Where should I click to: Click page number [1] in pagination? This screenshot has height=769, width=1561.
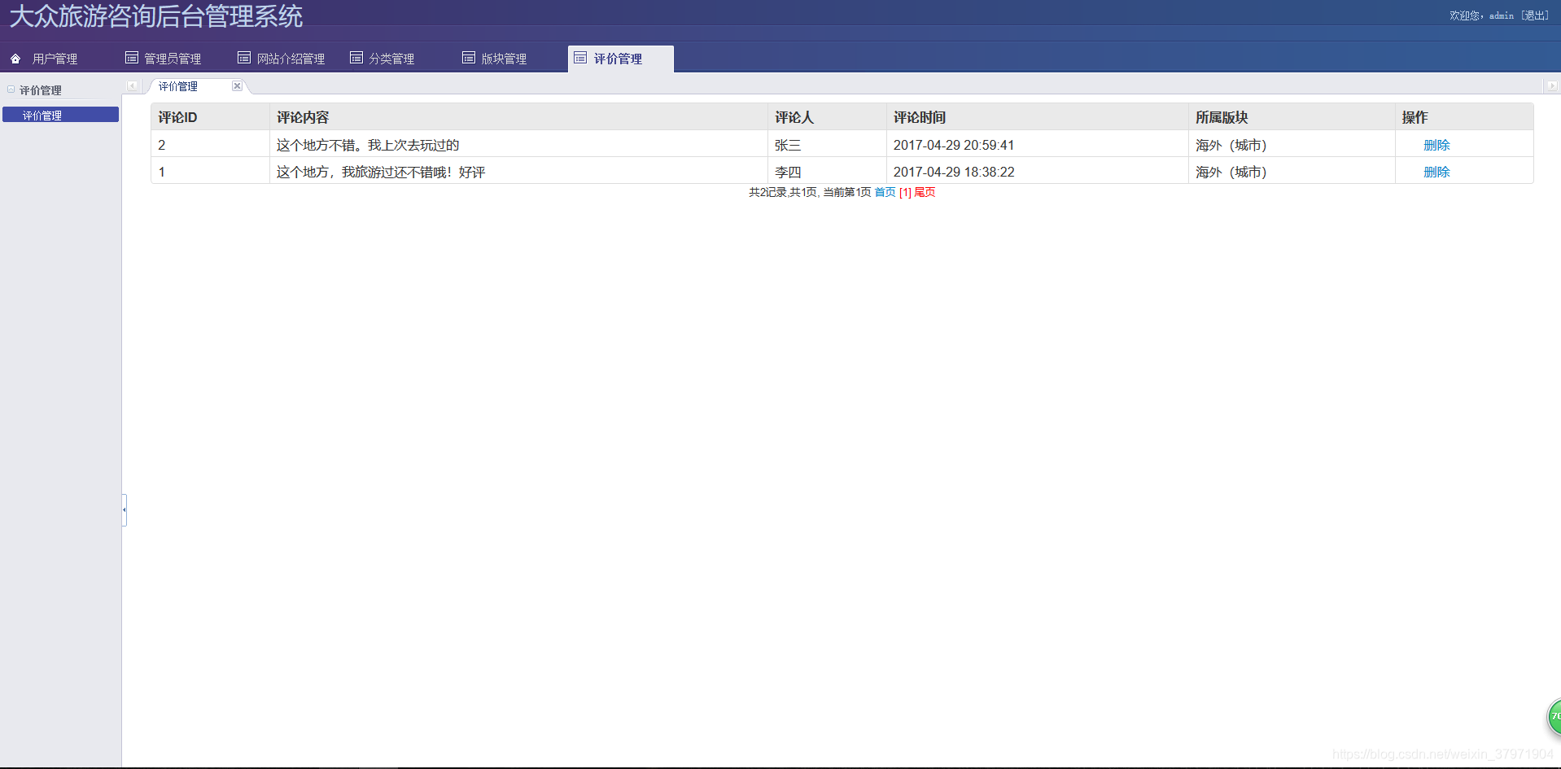905,192
